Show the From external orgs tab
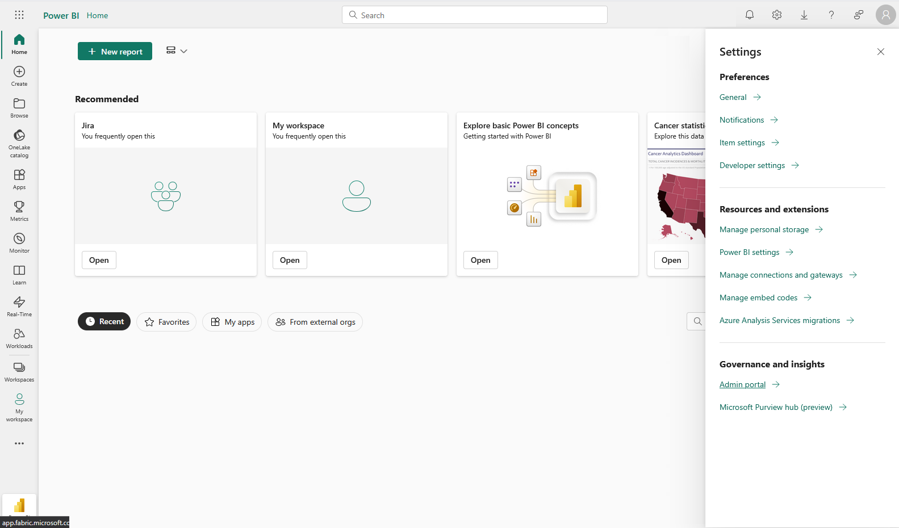 (315, 322)
